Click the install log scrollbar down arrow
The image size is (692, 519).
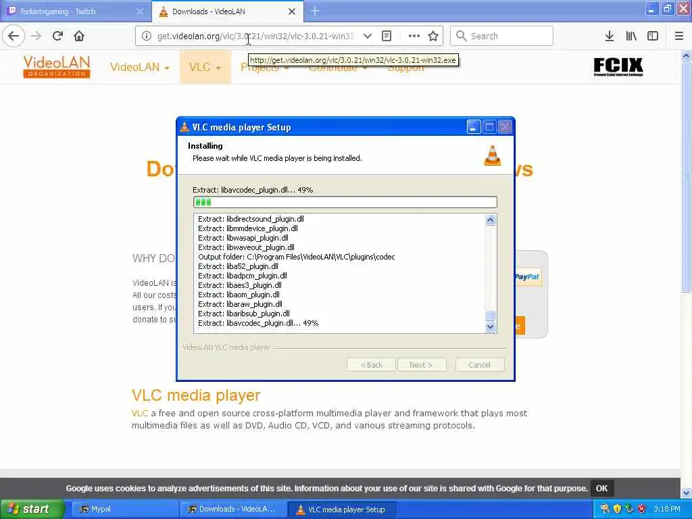point(491,327)
